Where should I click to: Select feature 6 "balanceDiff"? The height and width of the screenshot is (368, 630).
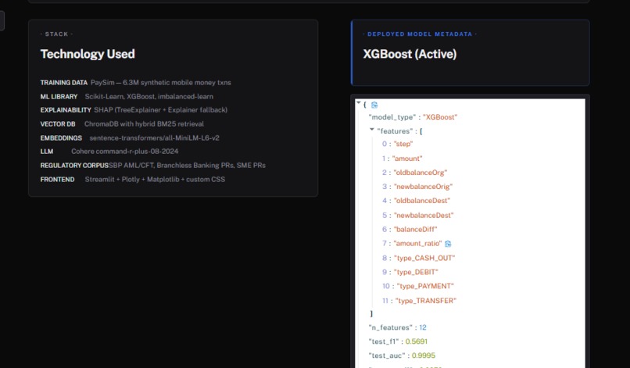pyautogui.click(x=415, y=229)
